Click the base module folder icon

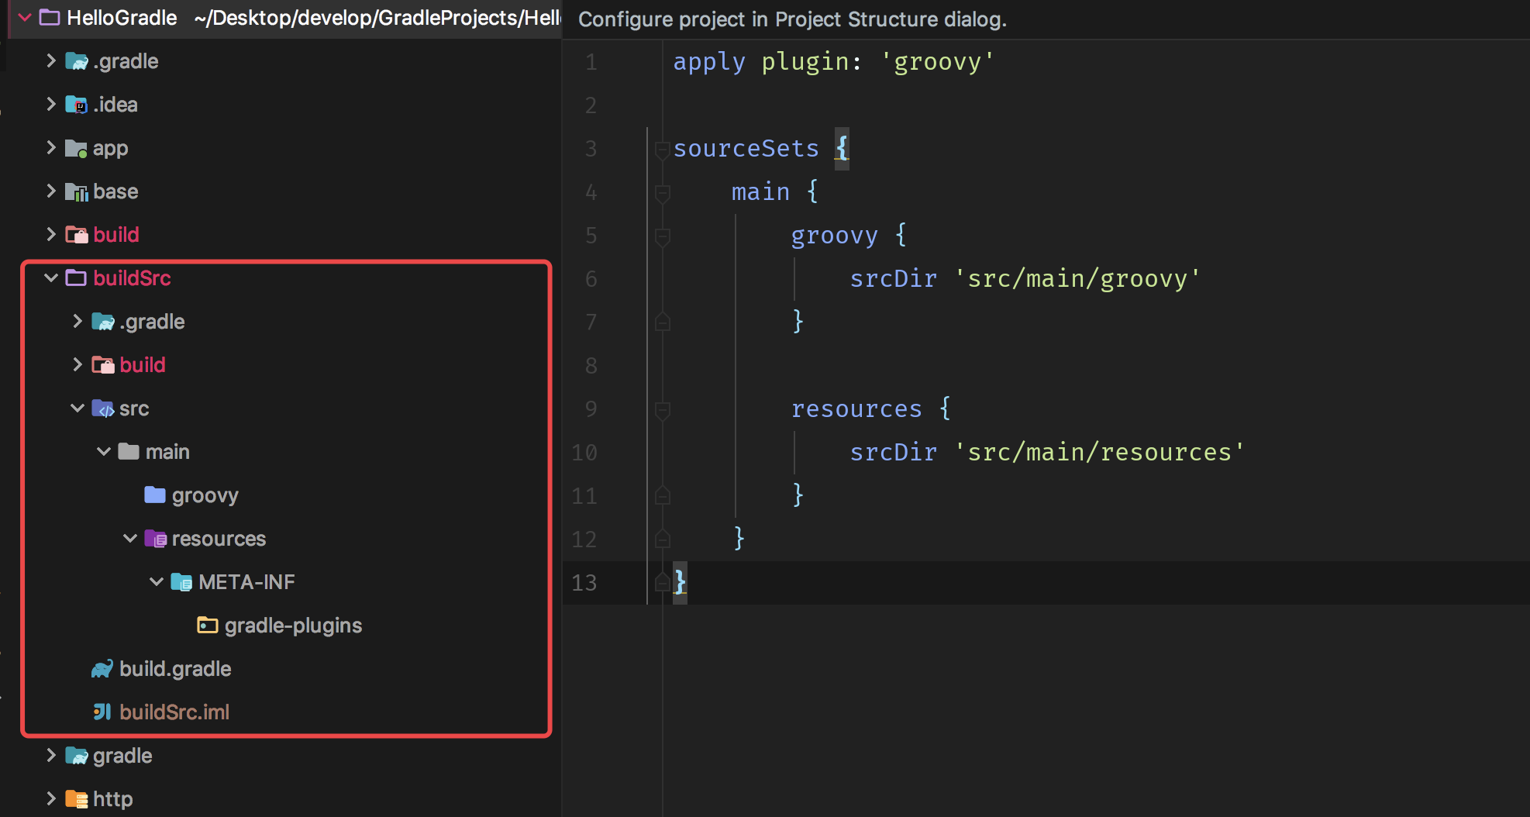pos(76,191)
